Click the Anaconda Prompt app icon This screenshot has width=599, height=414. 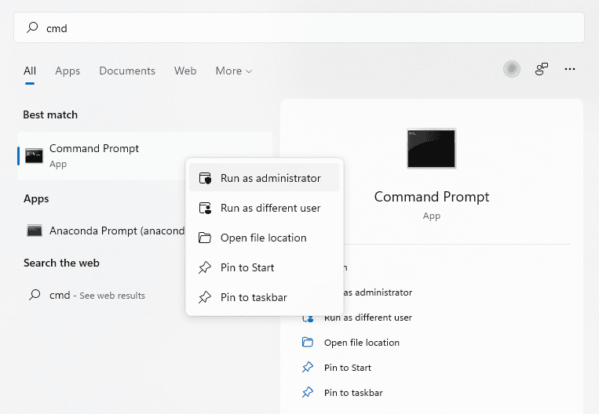coord(34,231)
